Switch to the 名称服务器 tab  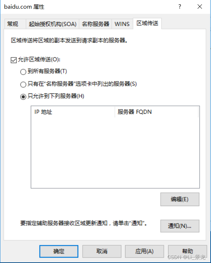point(95,24)
